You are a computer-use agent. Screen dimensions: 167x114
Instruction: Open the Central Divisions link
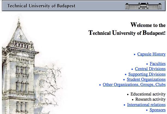tap(150, 69)
